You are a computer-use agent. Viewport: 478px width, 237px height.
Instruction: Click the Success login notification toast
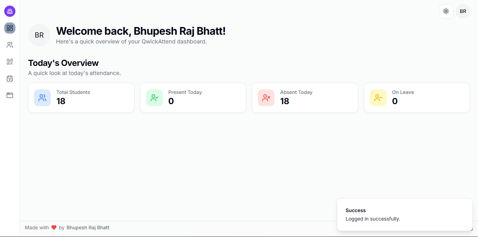pyautogui.click(x=404, y=215)
